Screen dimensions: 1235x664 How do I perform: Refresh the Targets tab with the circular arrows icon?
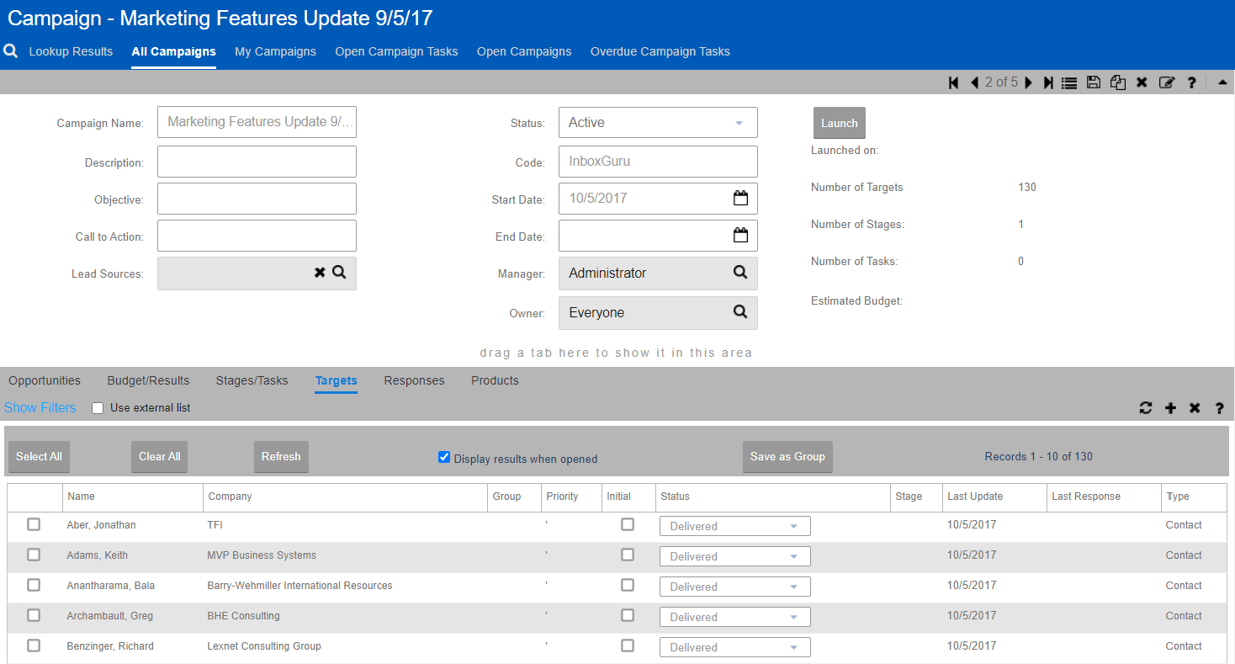1146,408
